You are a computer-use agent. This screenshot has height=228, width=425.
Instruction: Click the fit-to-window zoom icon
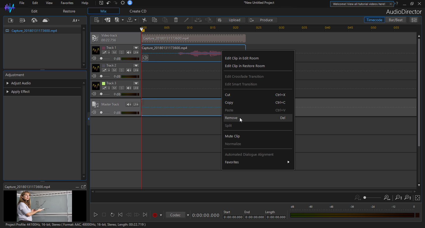417,198
